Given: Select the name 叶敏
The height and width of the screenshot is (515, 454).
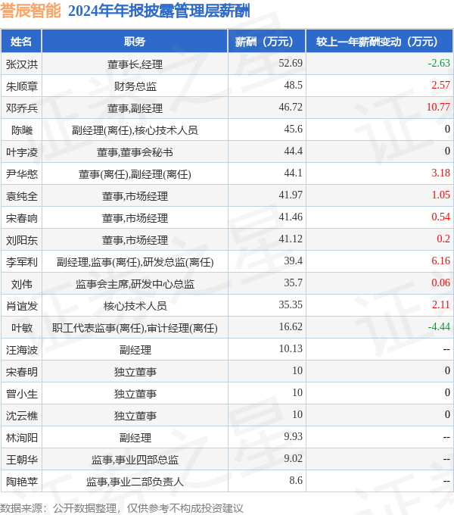Looking at the screenshot, I should click(x=22, y=328).
